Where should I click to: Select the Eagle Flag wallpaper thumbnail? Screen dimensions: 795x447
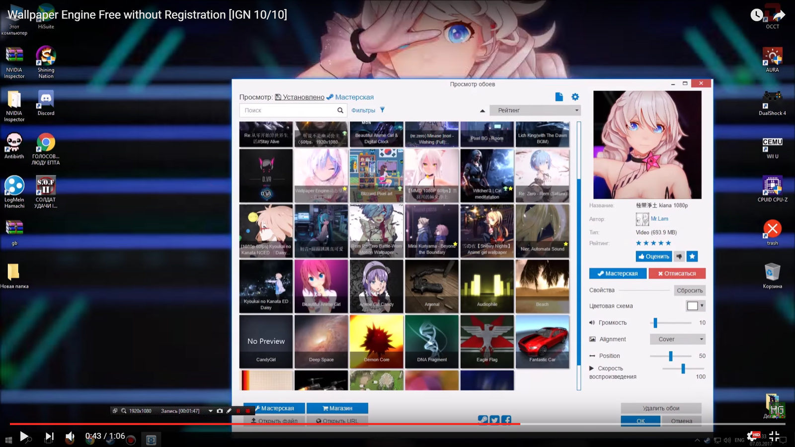tap(487, 342)
